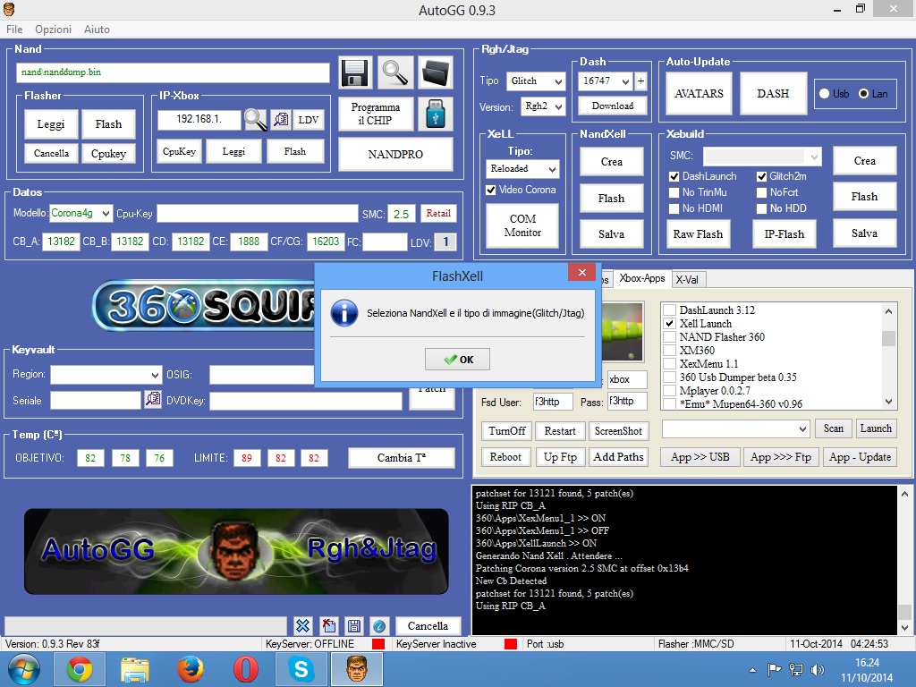Click the magnifier icon beside the DVDKey field
The image size is (916, 687).
pyautogui.click(x=154, y=401)
